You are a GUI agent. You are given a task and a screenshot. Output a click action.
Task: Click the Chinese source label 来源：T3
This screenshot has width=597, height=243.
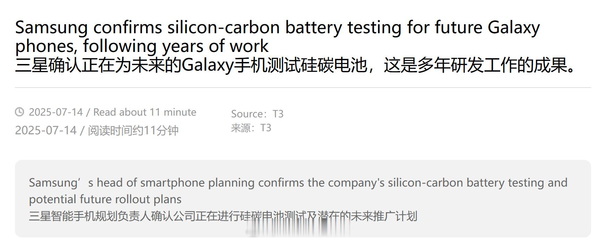[251, 128]
